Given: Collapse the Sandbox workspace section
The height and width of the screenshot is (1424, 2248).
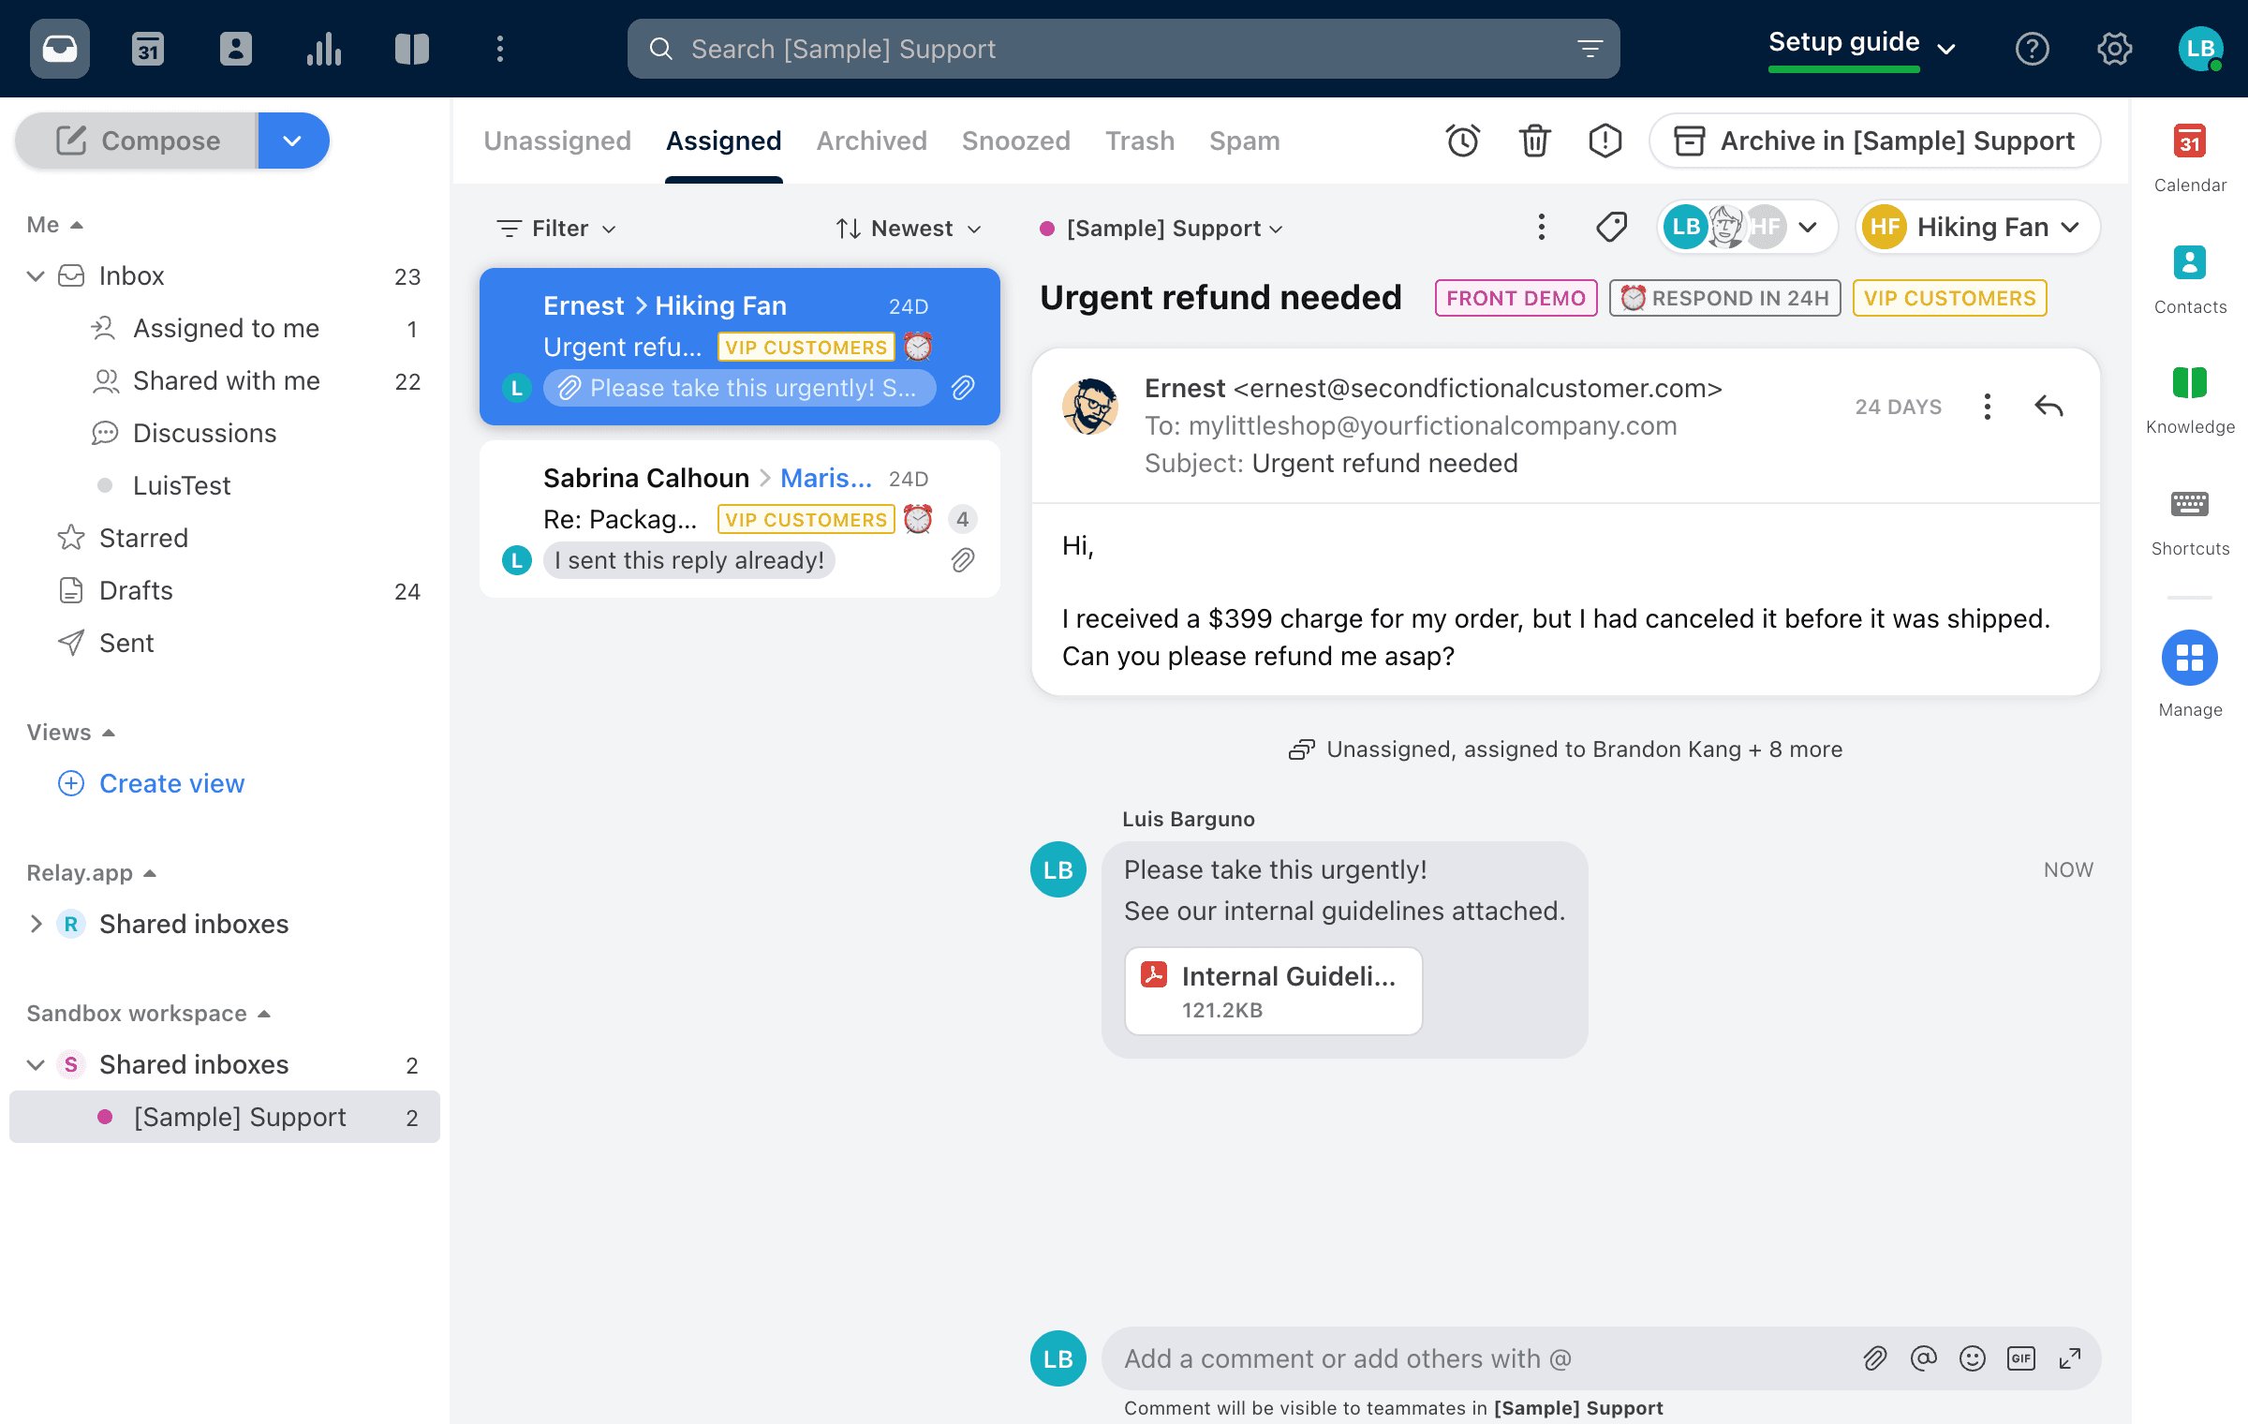Looking at the screenshot, I should [262, 1014].
